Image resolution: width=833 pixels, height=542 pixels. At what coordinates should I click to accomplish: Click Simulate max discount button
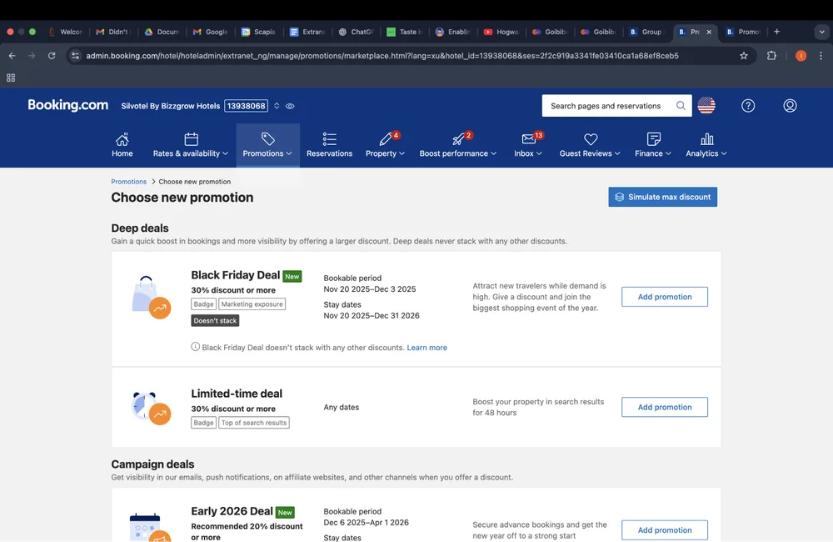tap(662, 197)
